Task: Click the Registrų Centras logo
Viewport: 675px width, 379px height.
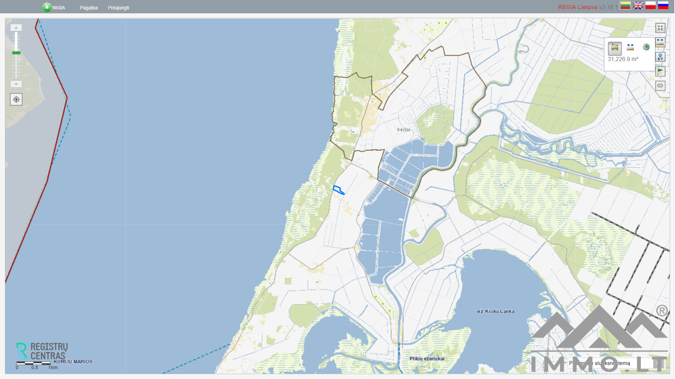Action: pos(42,351)
